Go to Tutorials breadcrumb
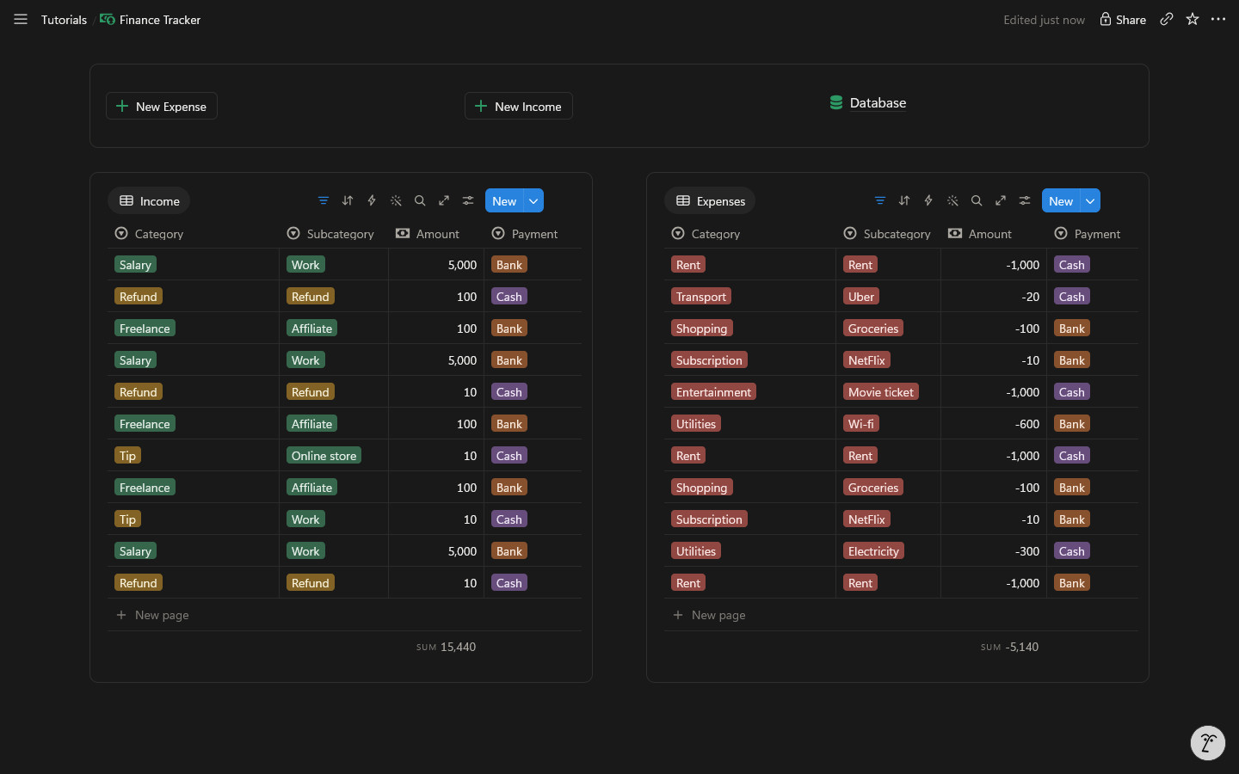This screenshot has width=1239, height=774. click(x=64, y=20)
